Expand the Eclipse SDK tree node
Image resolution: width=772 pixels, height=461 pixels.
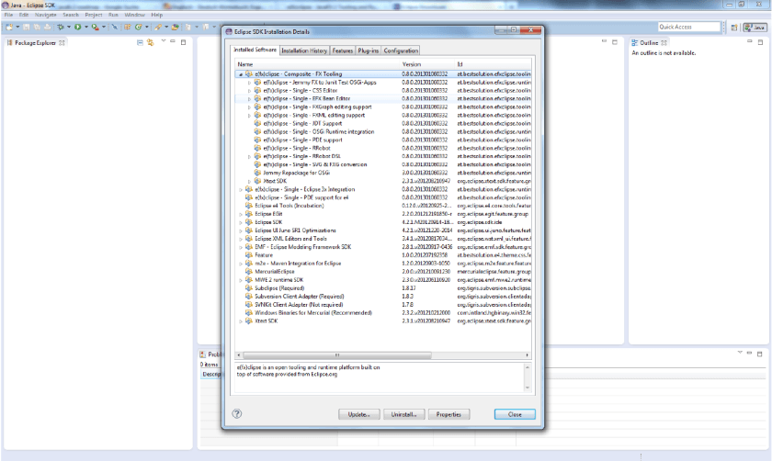tap(241, 222)
